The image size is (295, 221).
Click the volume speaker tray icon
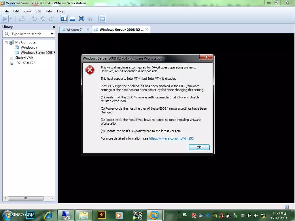click(x=256, y=216)
